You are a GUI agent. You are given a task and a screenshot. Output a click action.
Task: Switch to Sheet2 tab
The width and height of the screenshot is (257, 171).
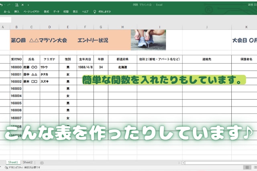pos(28,162)
